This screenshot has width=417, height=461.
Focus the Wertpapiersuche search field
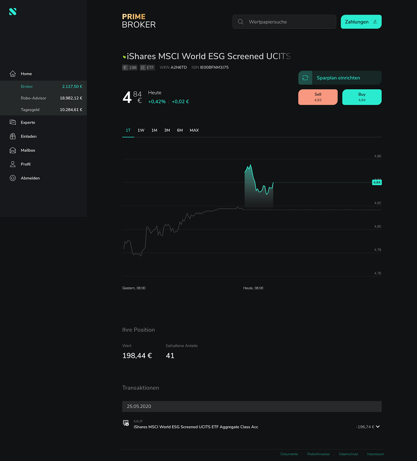click(x=284, y=22)
